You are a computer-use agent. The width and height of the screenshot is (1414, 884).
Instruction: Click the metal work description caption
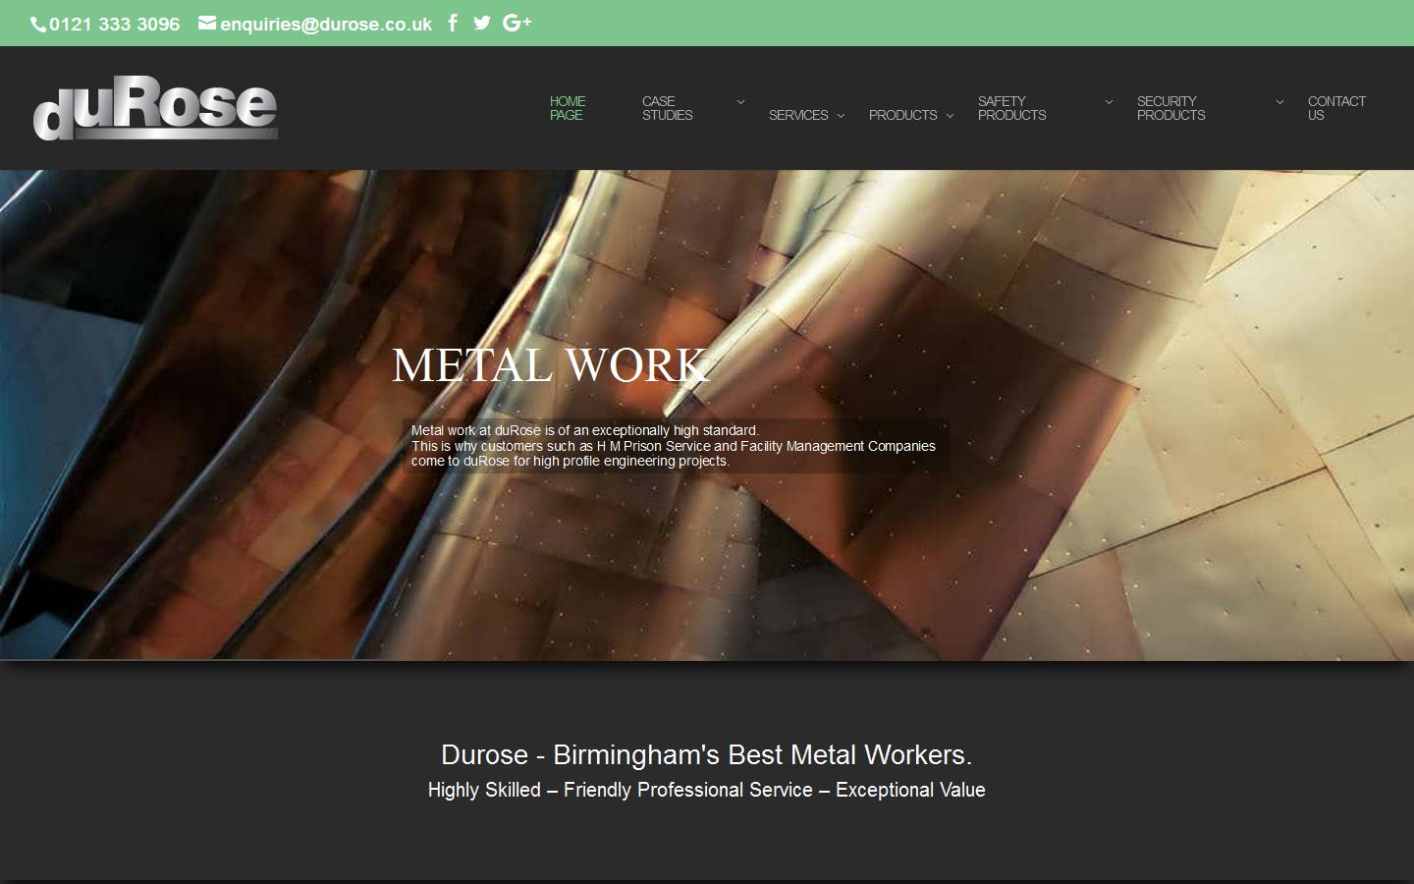click(x=675, y=446)
